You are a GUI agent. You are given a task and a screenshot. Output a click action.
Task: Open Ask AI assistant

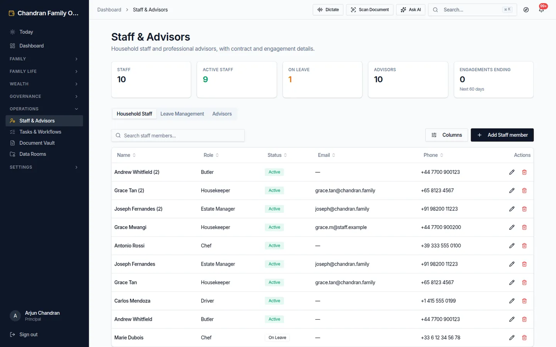410,10
